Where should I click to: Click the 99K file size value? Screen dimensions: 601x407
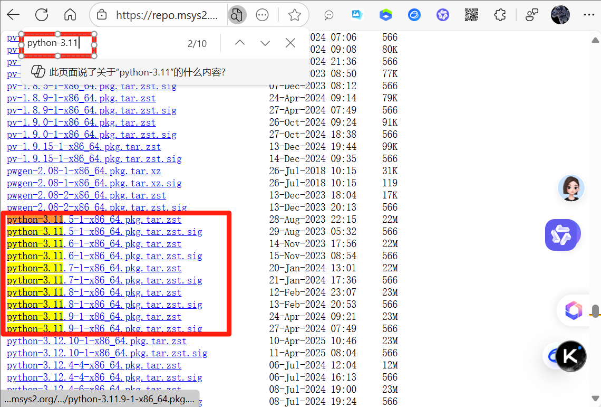click(x=390, y=147)
